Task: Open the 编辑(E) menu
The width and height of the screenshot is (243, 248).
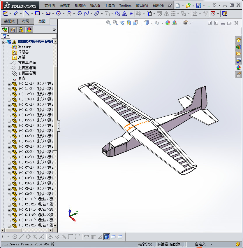Action: tap(65, 6)
